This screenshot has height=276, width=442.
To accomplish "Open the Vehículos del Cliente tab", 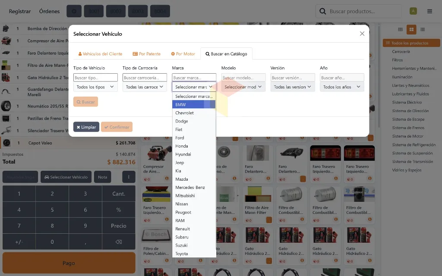I will (x=100, y=54).
